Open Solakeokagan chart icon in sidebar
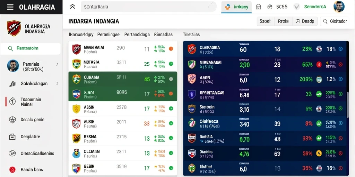This screenshot has height=177, width=355. coord(13,84)
